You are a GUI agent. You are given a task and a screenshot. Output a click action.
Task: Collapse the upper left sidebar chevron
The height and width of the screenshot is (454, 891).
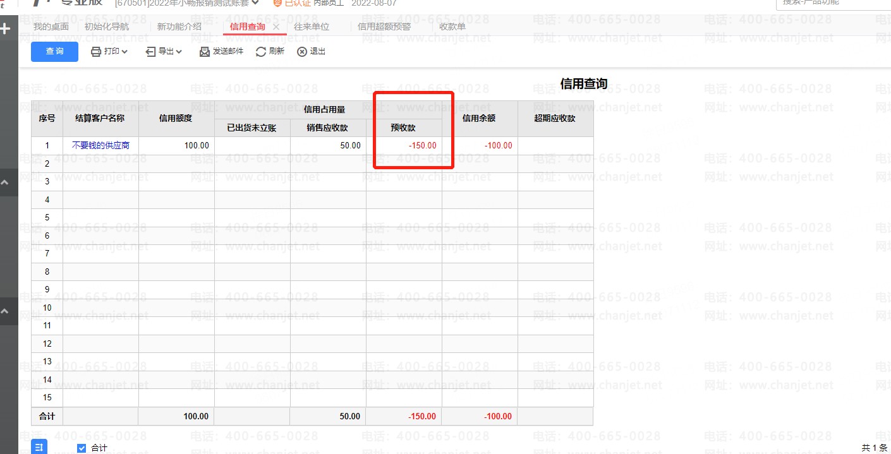pyautogui.click(x=5, y=182)
